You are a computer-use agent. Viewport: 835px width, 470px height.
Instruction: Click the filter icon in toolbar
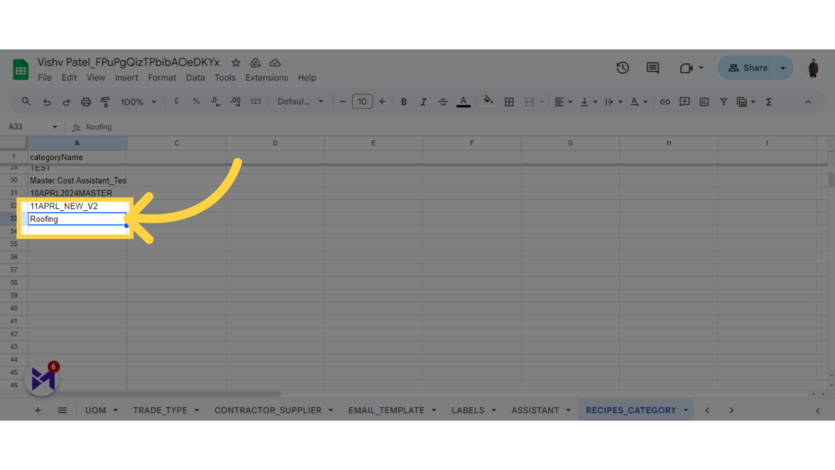[x=724, y=102]
